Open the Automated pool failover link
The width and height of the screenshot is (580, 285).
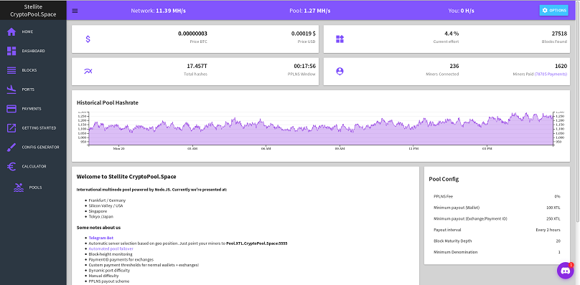tap(111, 248)
